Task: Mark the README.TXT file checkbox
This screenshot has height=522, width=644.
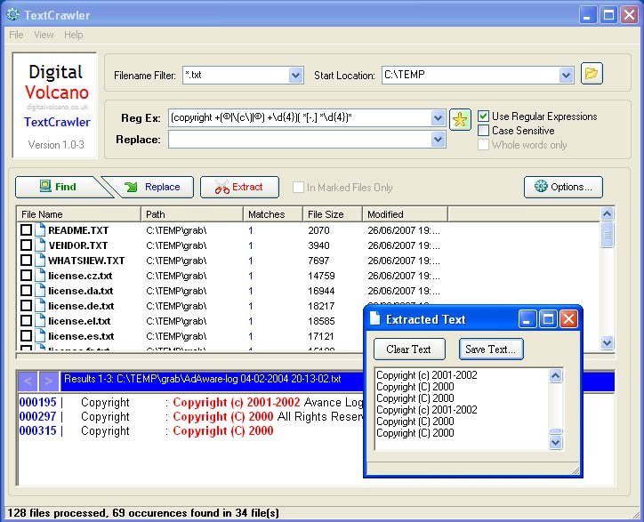Action: point(27,230)
